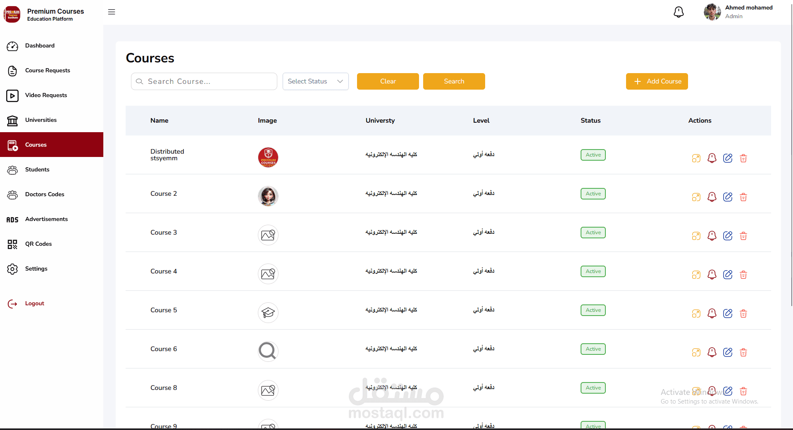Open the notifications bell in header
Screen dimensions: 793x430
tap(679, 12)
